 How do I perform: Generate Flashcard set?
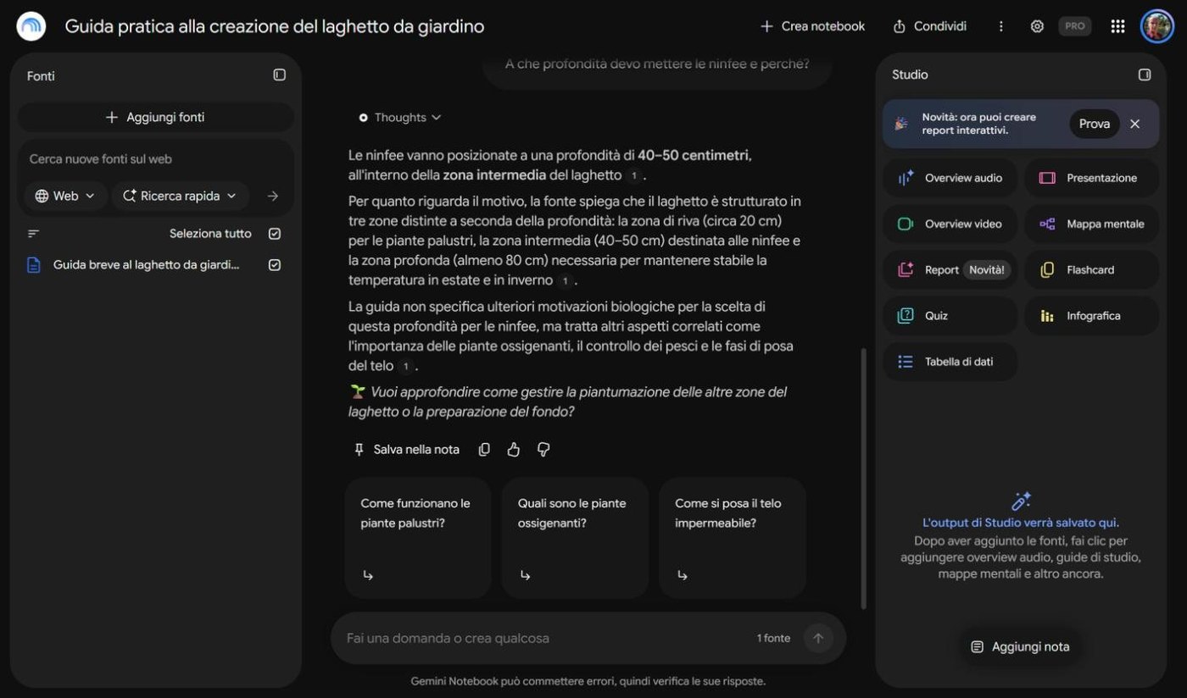pyautogui.click(x=1092, y=269)
